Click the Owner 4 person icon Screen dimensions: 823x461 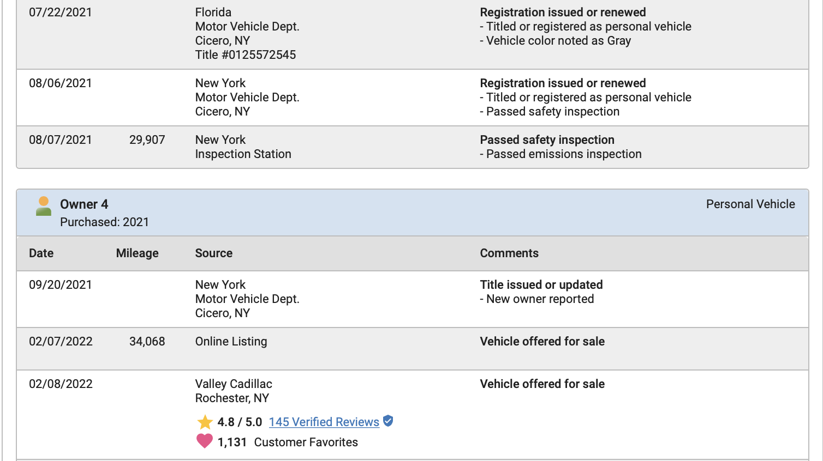pyautogui.click(x=44, y=207)
